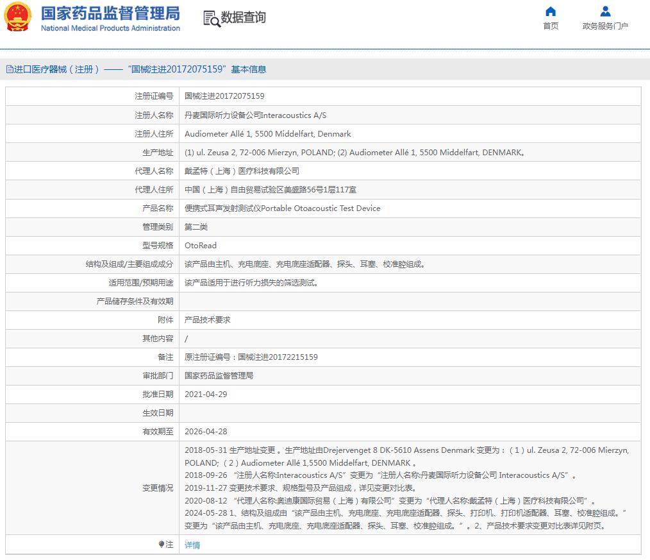Select approval department value 国家药品监督管理局
Viewport: 650px width, 560px height.
pyautogui.click(x=219, y=376)
